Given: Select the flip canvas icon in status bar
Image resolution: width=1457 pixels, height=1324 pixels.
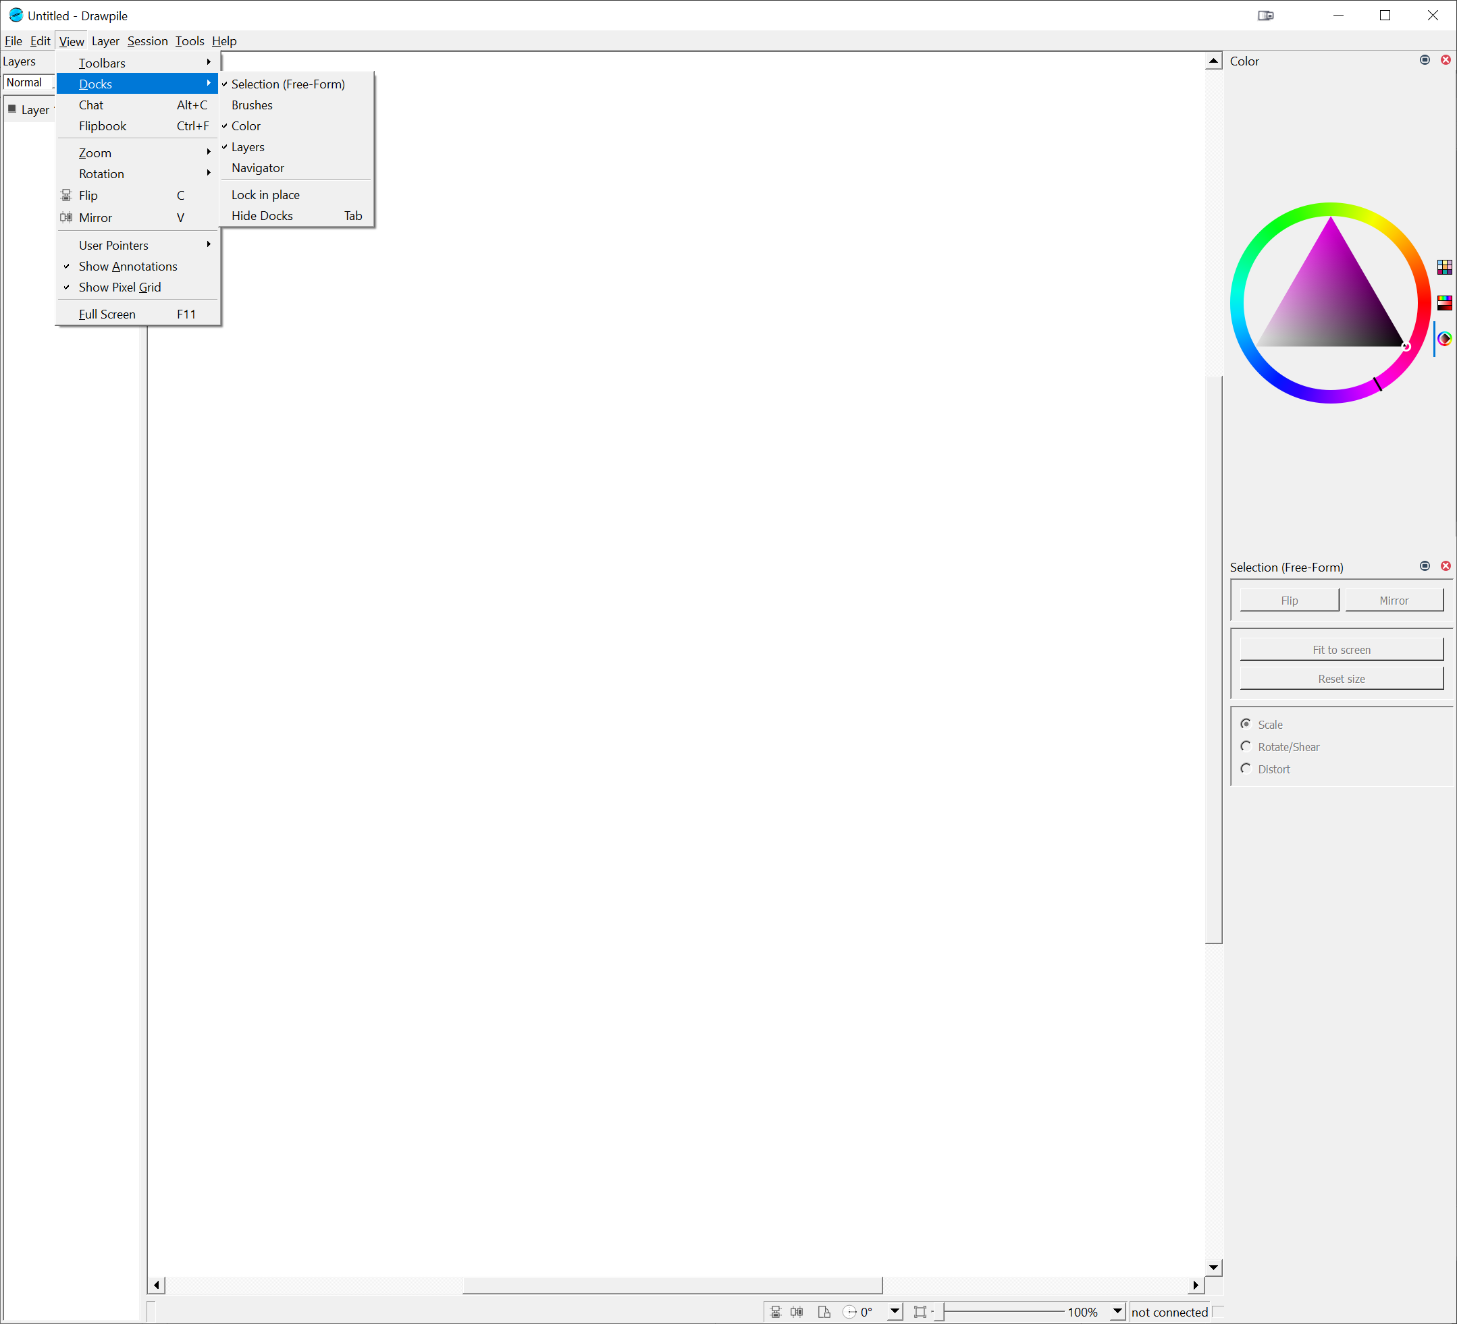Looking at the screenshot, I should click(776, 1312).
